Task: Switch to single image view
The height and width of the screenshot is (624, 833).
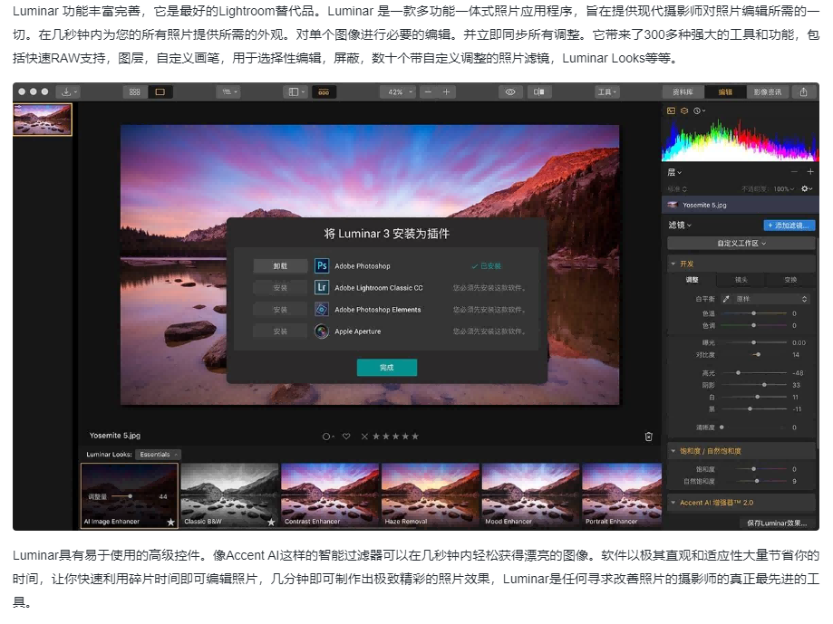Action: 160,91
